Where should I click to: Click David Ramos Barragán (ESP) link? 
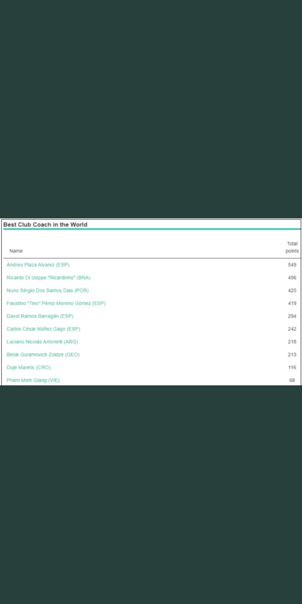click(x=40, y=316)
